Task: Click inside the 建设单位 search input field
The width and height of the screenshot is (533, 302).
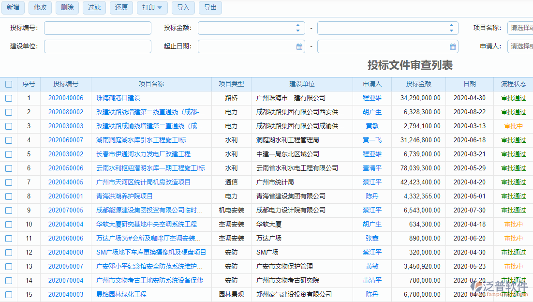Action: [97, 46]
